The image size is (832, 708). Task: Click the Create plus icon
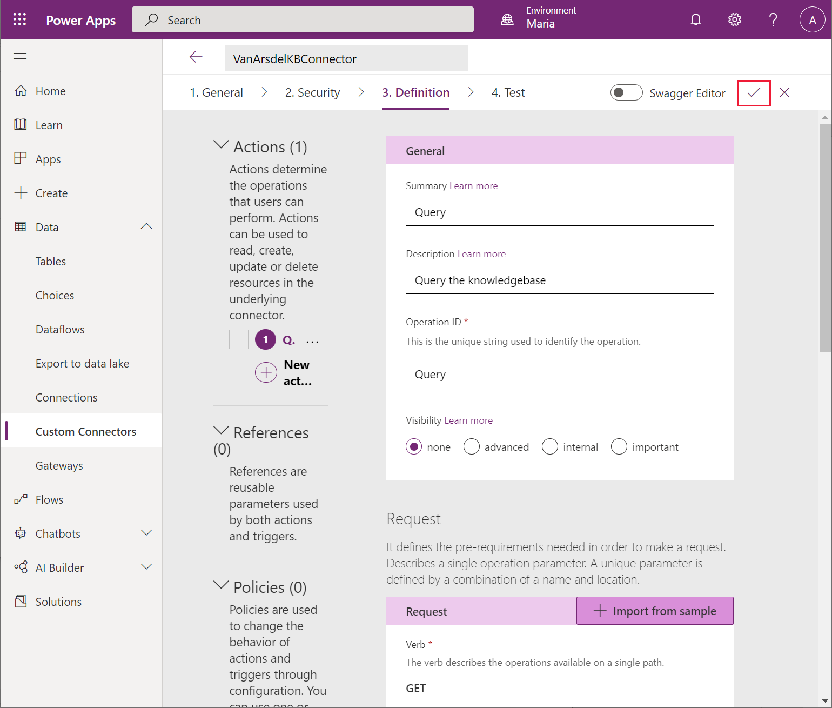(x=21, y=193)
